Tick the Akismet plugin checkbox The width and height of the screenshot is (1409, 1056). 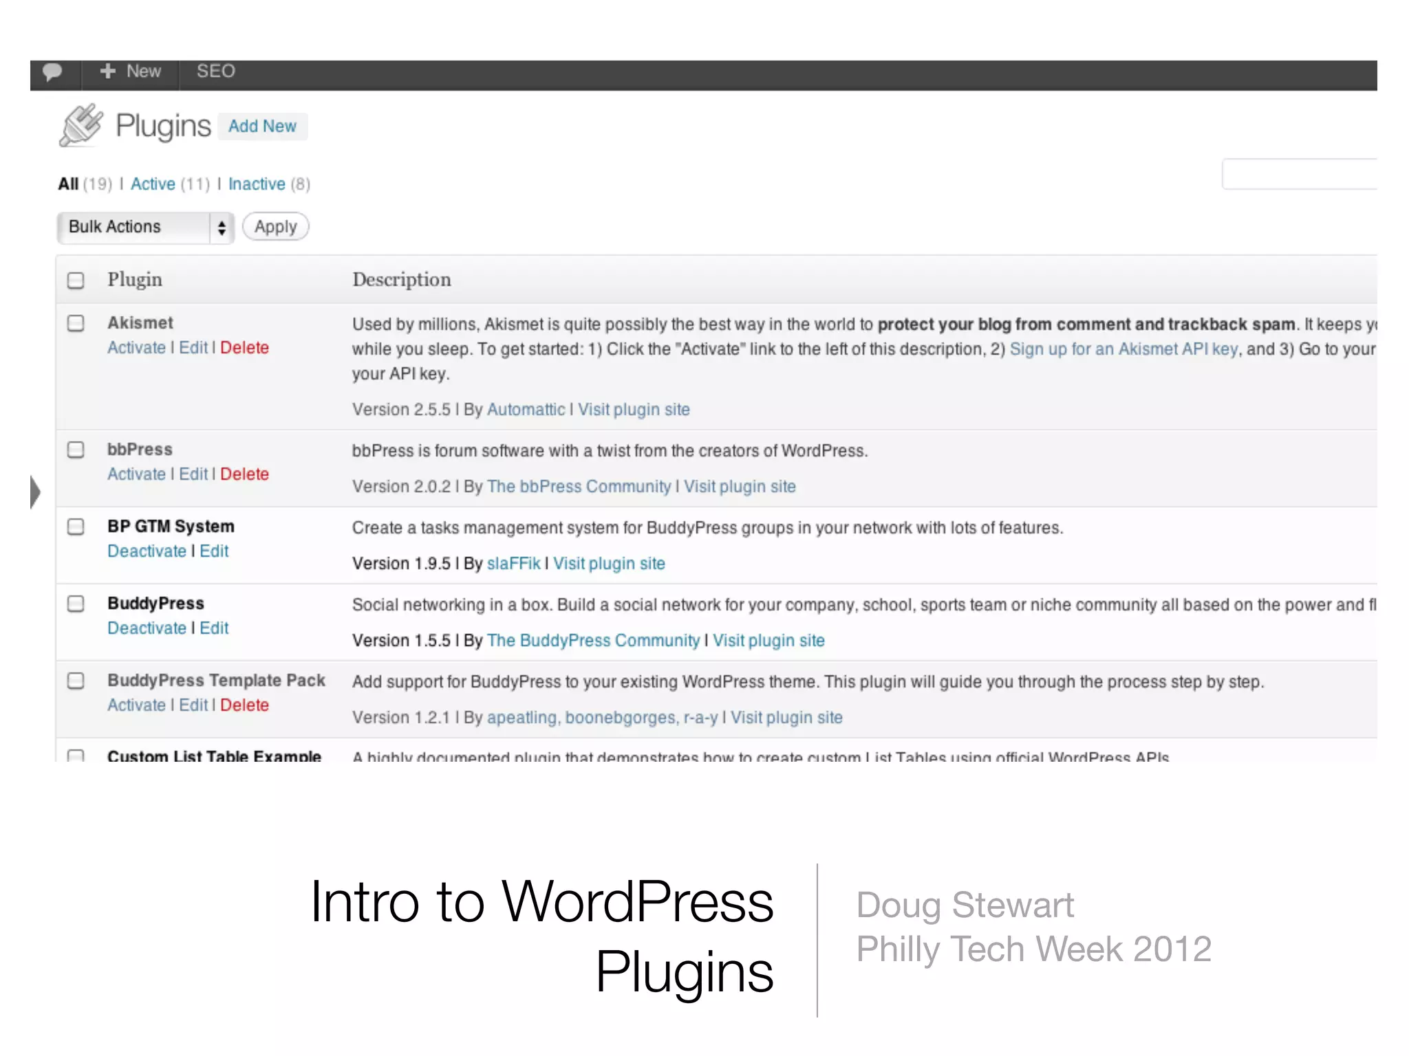pos(76,323)
